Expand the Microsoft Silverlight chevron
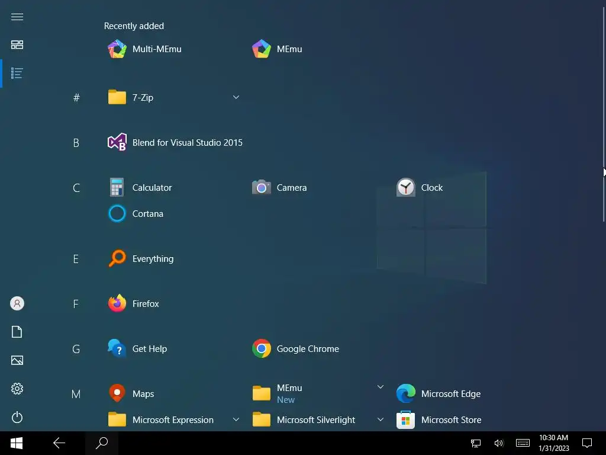The height and width of the screenshot is (455, 606). tap(381, 419)
